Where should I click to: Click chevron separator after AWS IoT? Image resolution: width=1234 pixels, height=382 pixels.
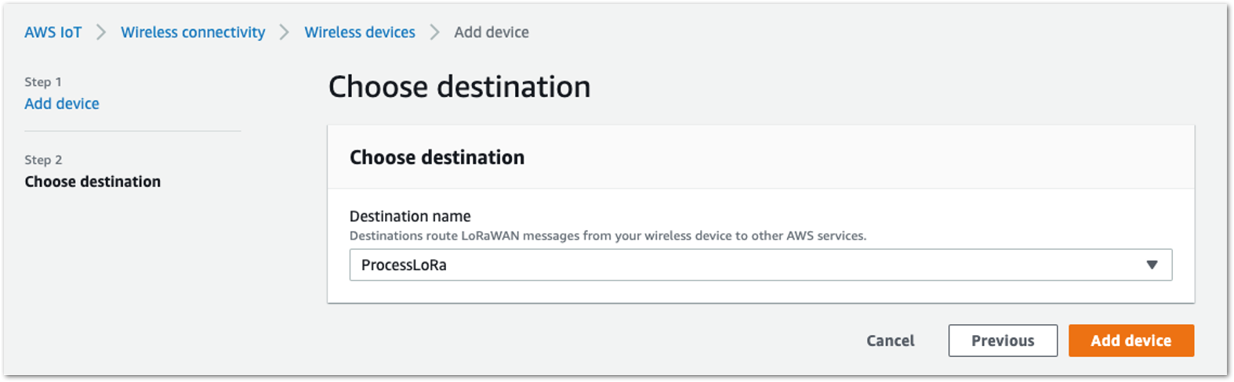click(x=101, y=32)
